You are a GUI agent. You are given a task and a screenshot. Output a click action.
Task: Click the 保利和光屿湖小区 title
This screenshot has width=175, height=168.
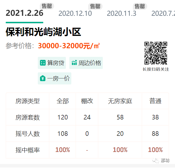click(44, 32)
